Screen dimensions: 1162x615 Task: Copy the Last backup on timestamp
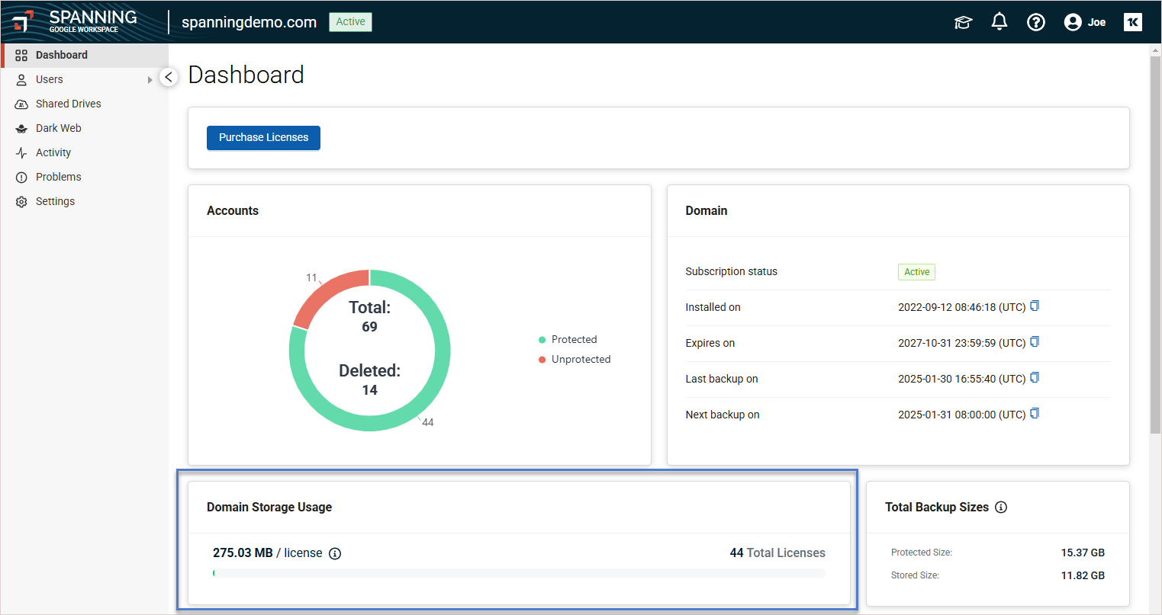(1035, 378)
